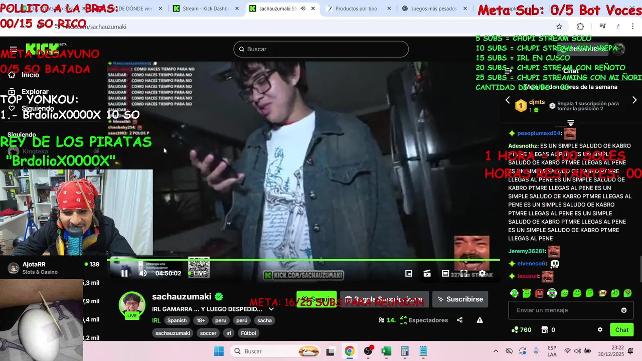642x361 pixels.
Task: Open clip creation icon in video controls
Action: pos(427,273)
